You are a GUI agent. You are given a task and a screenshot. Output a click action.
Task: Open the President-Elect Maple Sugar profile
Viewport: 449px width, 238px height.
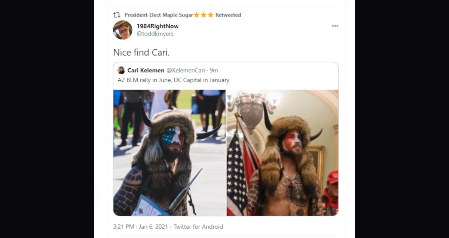coord(159,15)
